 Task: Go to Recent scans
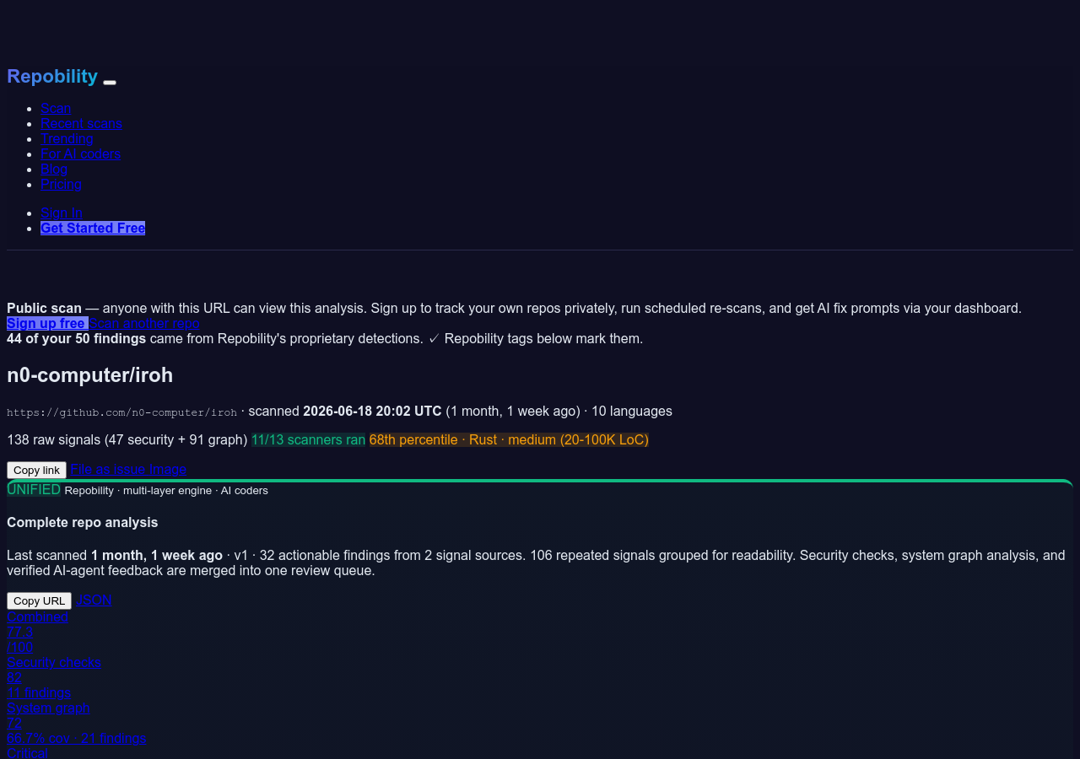point(81,123)
